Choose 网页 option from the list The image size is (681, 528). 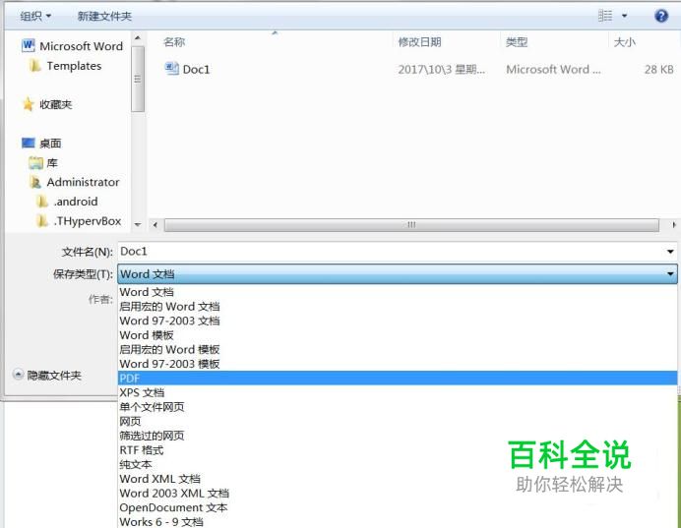pyautogui.click(x=398, y=421)
